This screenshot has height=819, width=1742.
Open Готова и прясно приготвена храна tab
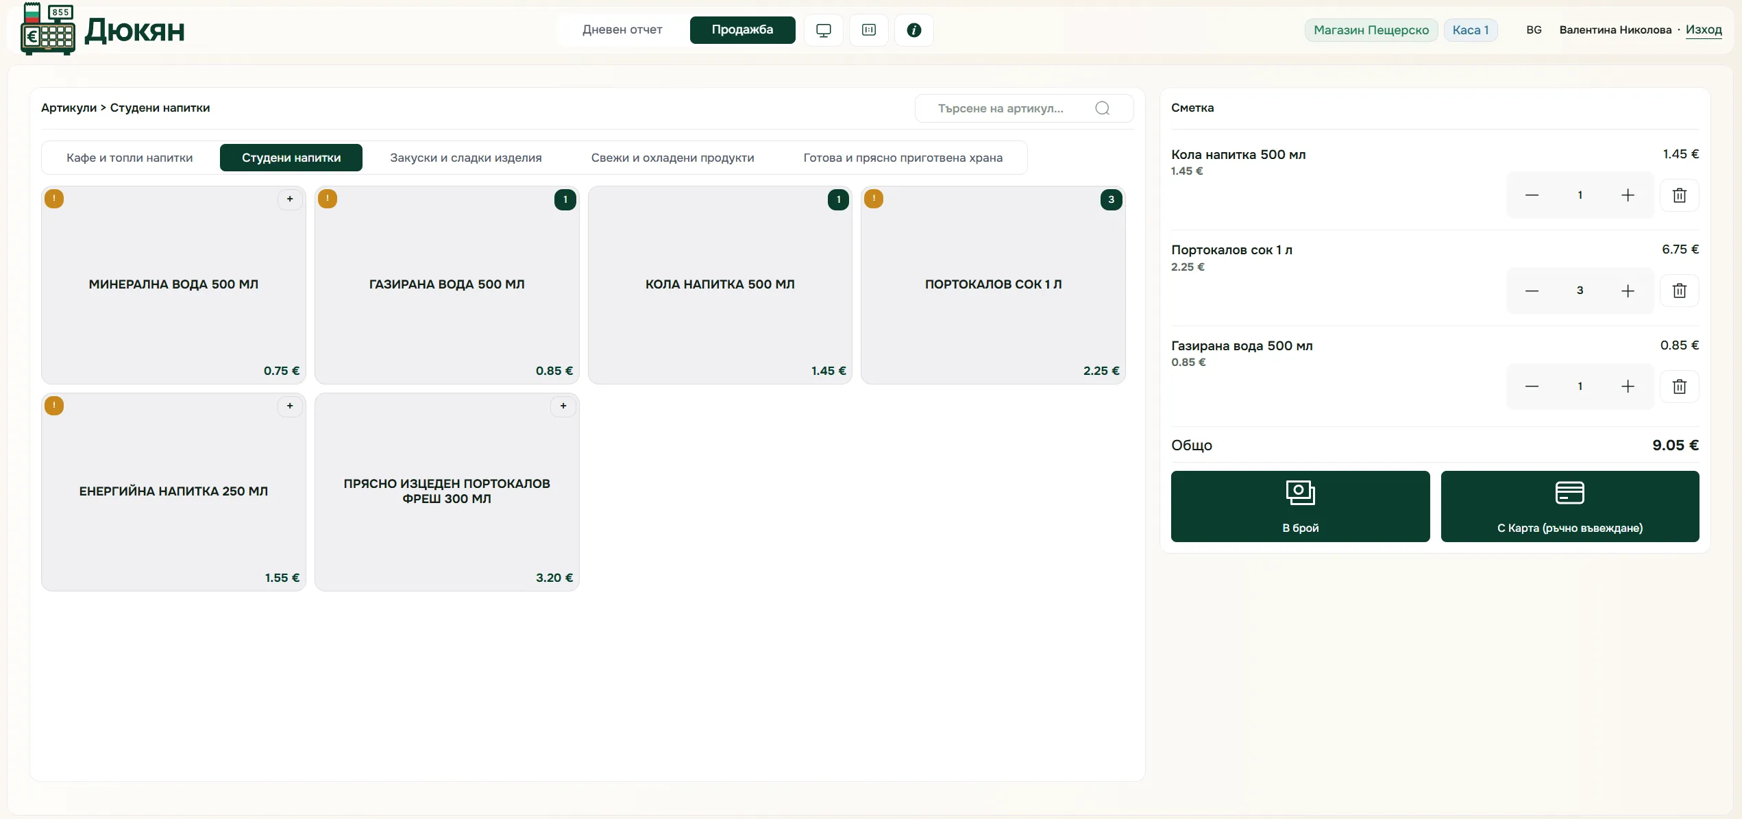pyautogui.click(x=903, y=158)
